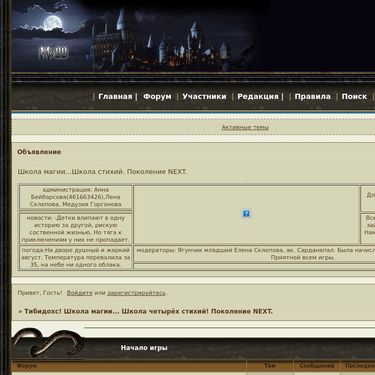
Task: Click the новости cell about Детки
Action: (76, 229)
